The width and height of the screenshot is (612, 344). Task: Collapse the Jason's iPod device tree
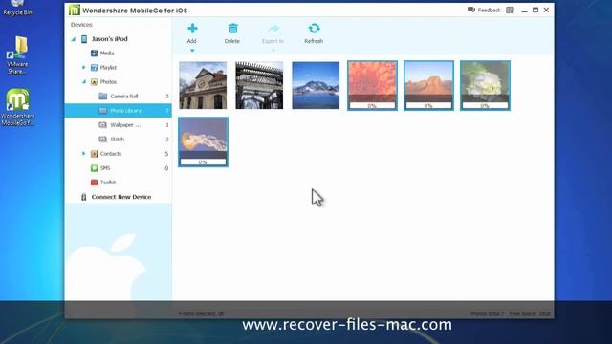tap(74, 39)
